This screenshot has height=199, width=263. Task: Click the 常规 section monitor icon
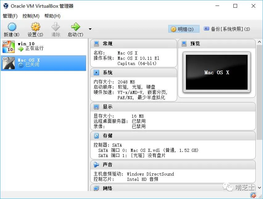click(x=97, y=43)
